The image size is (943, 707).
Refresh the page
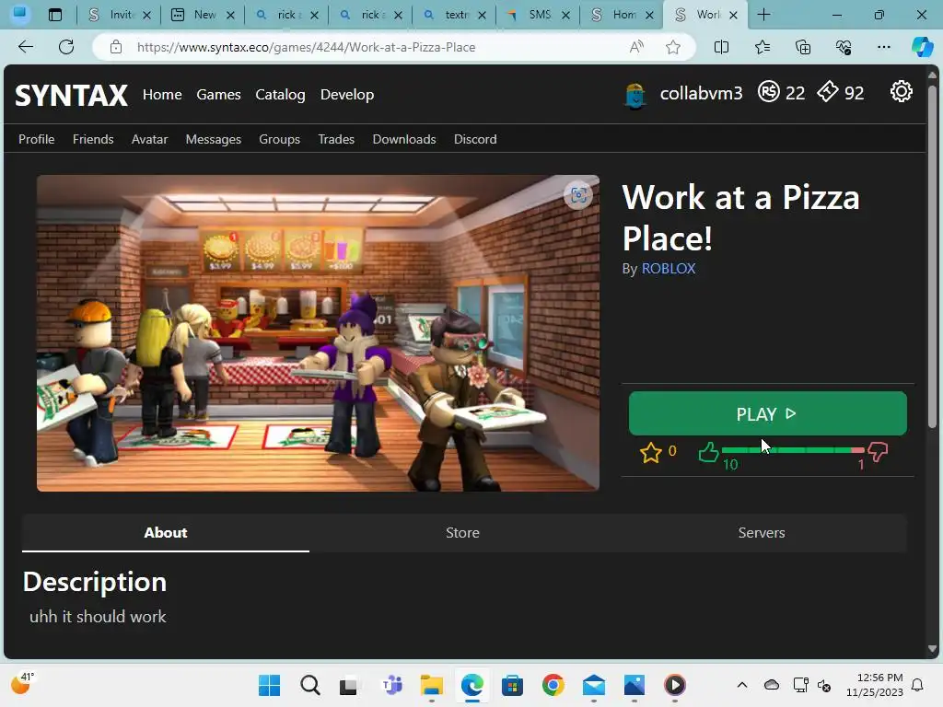pos(66,47)
